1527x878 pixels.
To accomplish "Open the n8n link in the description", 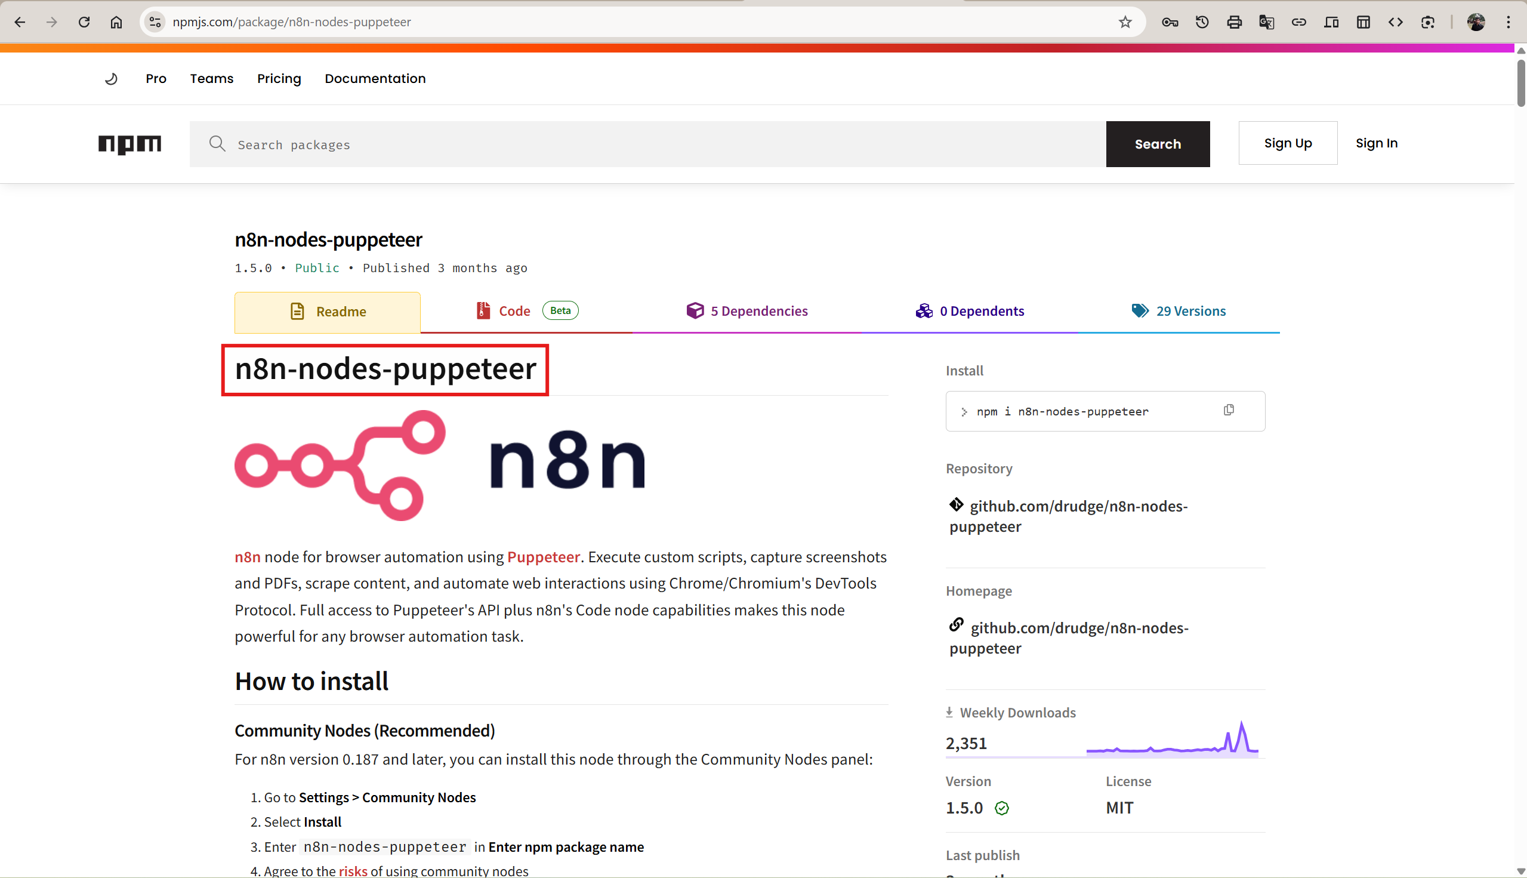I will [x=248, y=557].
